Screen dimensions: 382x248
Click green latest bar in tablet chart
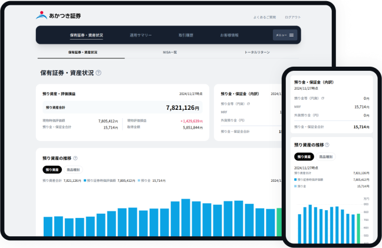(279, 222)
